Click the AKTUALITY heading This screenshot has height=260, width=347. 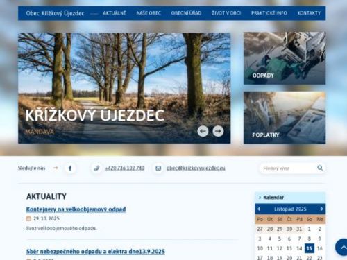46,196
